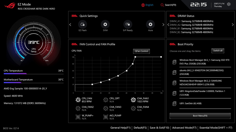Choose Save & Exit(F10)
This screenshot has height=132, width=236.
[x=159, y=128]
